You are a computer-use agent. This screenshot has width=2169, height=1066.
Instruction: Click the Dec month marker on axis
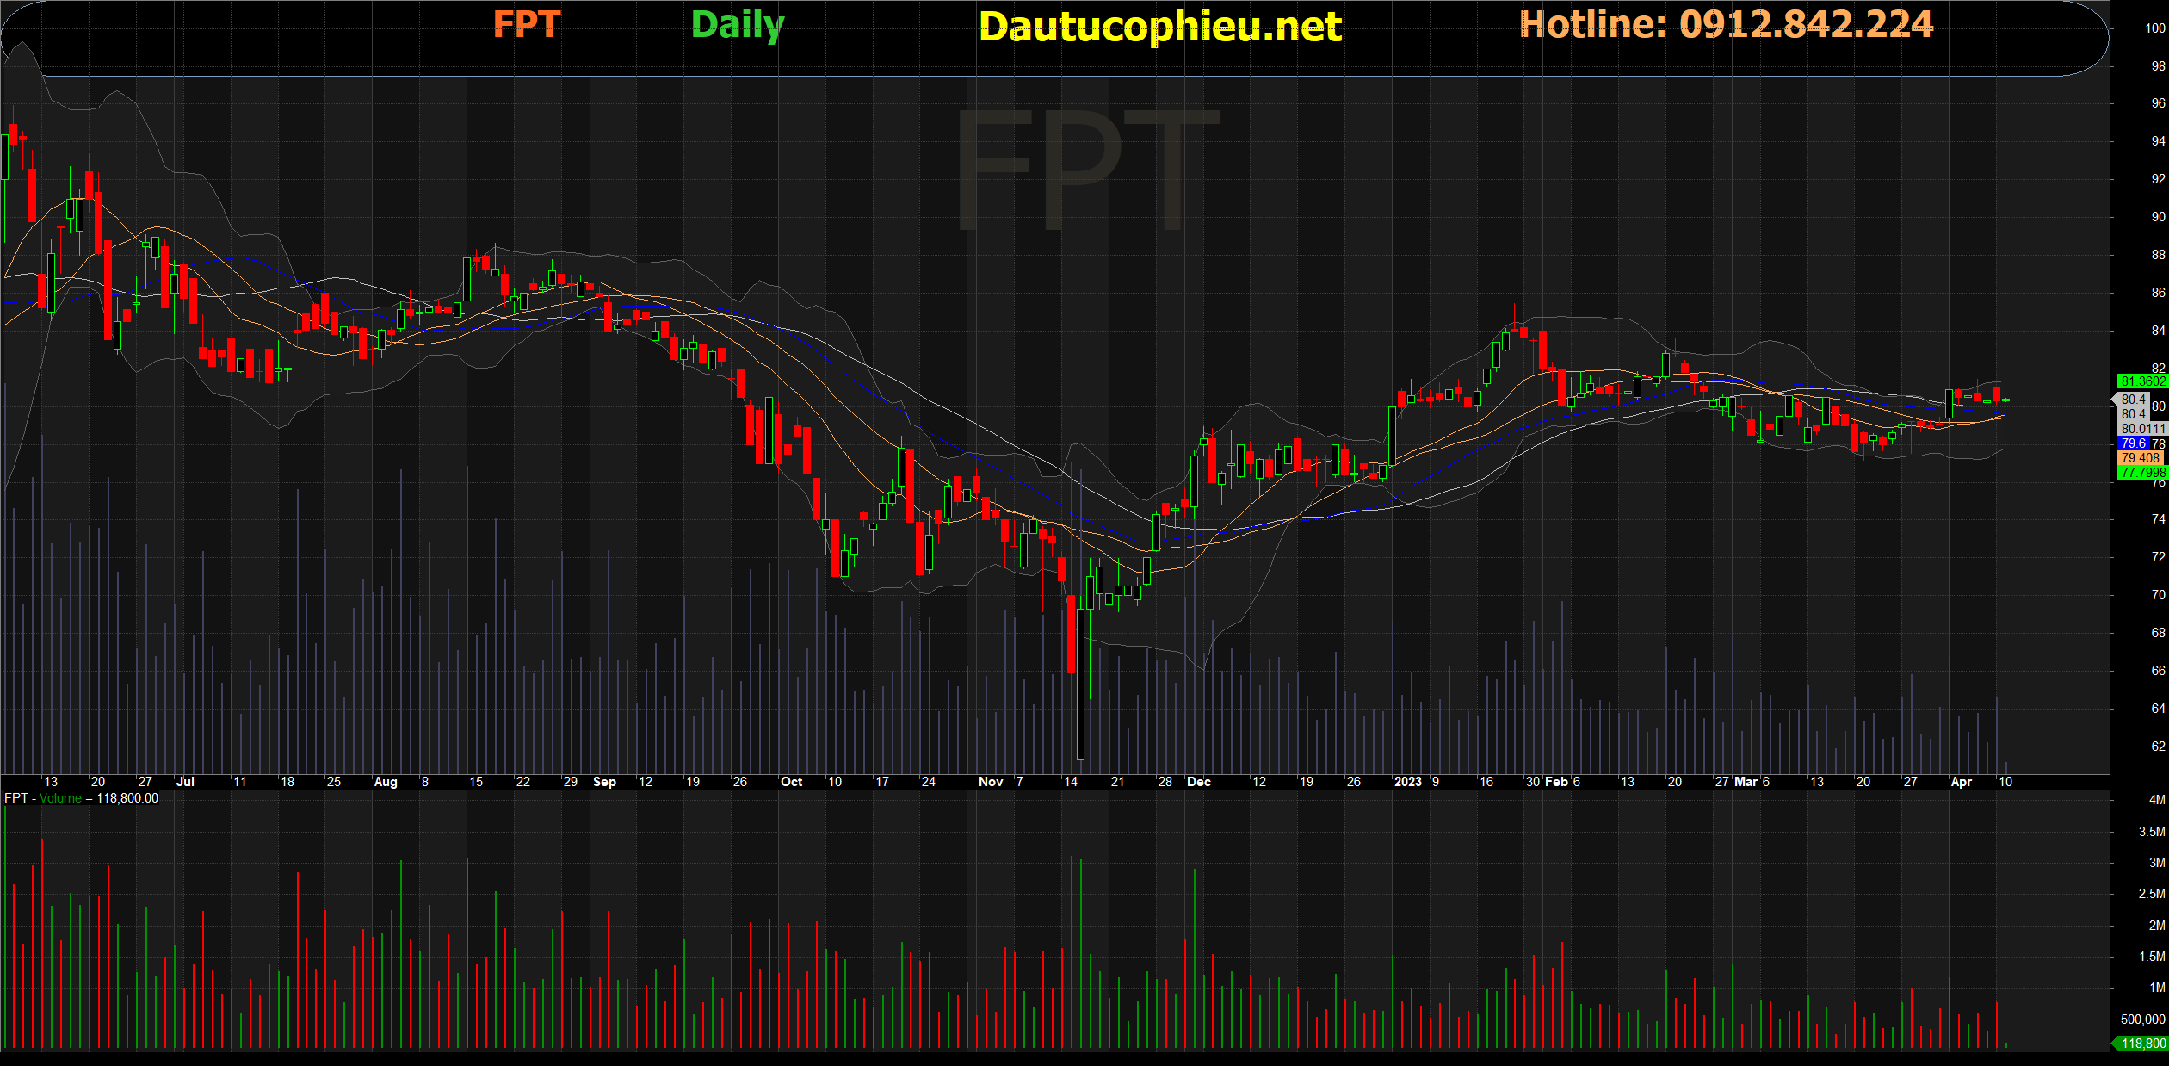[1198, 782]
